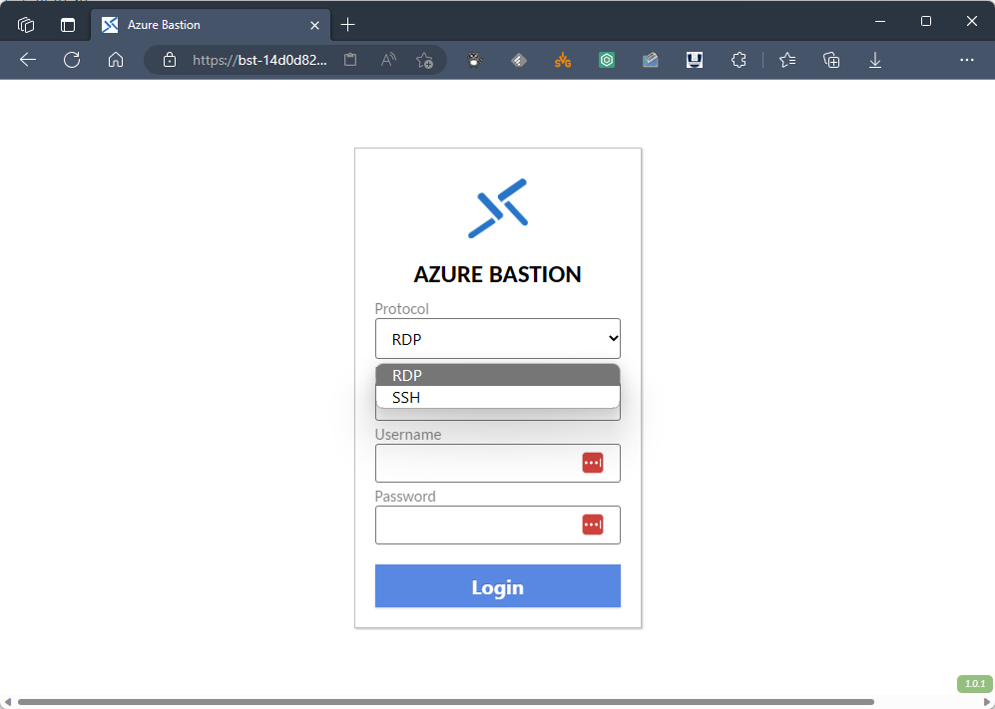
Task: Open the Collections panel
Action: [831, 60]
